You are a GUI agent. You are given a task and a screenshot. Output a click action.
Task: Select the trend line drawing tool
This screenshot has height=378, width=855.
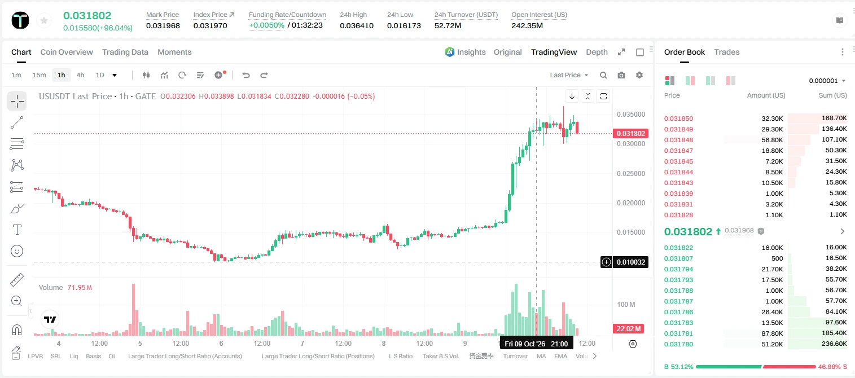tap(17, 122)
